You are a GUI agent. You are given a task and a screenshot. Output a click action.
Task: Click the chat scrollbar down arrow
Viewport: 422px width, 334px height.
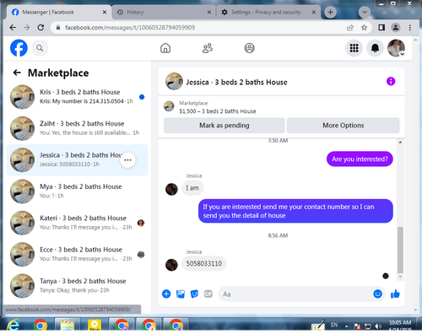point(400,277)
